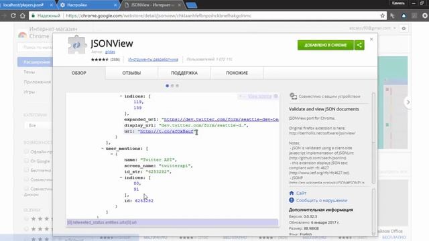Select the first screenshot carousel dot
This screenshot has height=241, width=429.
click(x=167, y=86)
